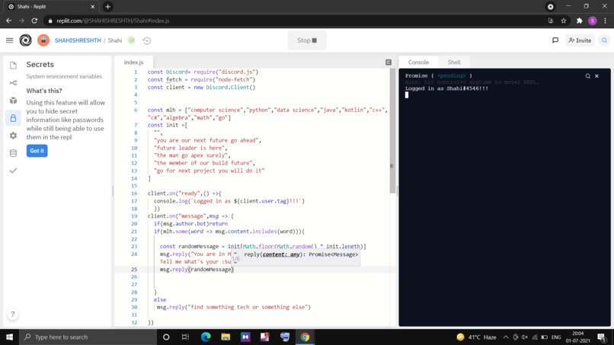Clear the console with X icon
Screen dimensions: 614x345
(596, 76)
